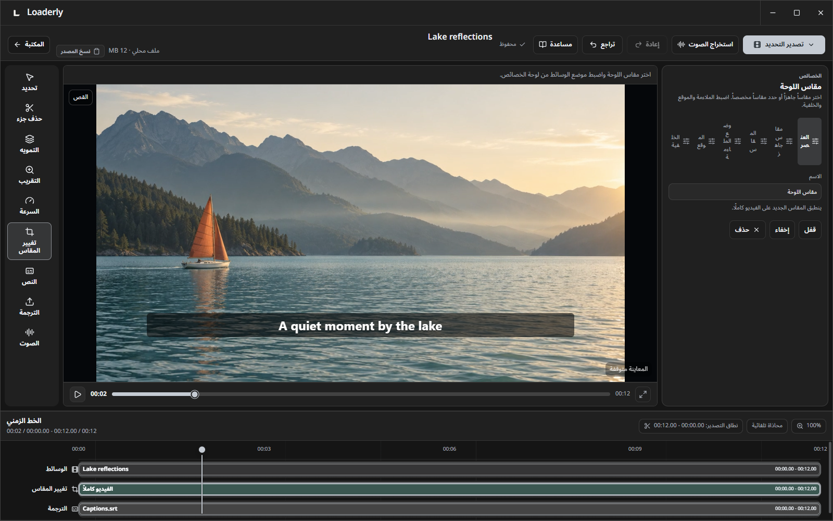Click the playback seek slider track
The height and width of the screenshot is (521, 833).
361,394
